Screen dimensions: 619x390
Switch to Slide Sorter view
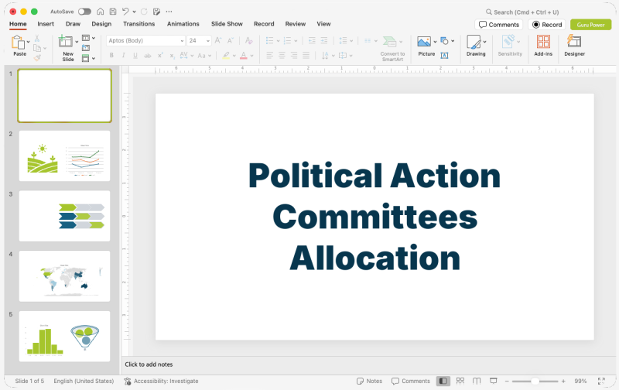pyautogui.click(x=460, y=381)
